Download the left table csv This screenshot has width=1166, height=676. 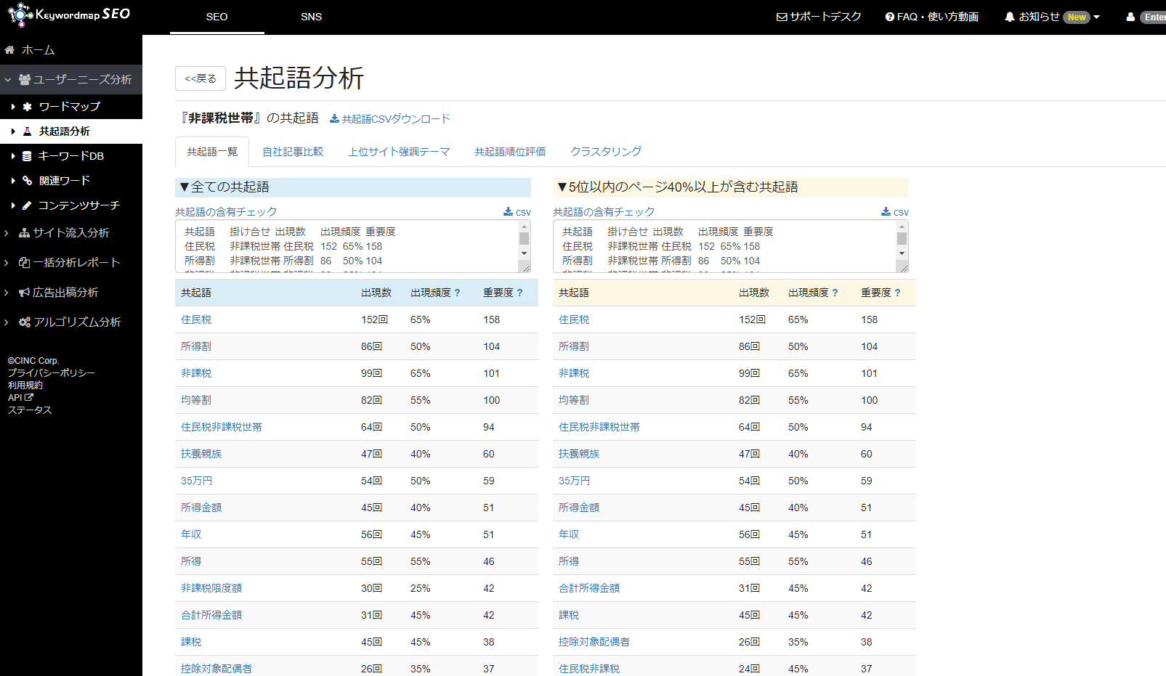tap(517, 212)
